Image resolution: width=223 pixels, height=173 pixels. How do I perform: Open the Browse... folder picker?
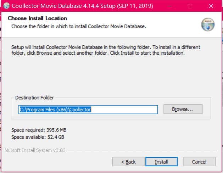point(183,109)
